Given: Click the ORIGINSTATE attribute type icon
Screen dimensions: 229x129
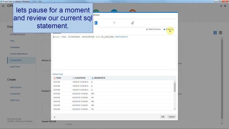Looking at the screenshot, I should pos(92,78).
